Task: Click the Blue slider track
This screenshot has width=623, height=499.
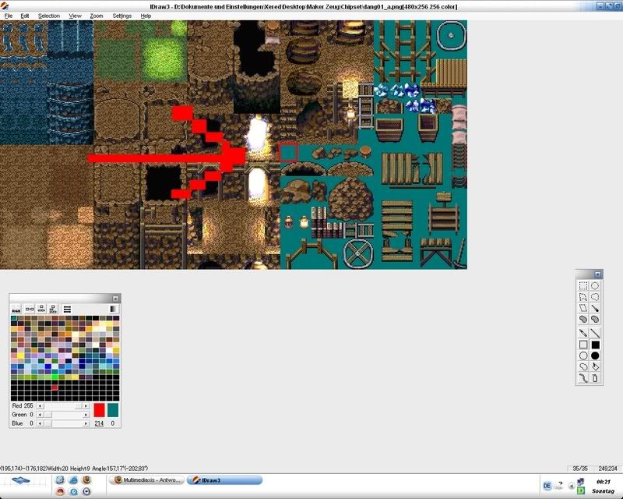Action: pyautogui.click(x=64, y=423)
